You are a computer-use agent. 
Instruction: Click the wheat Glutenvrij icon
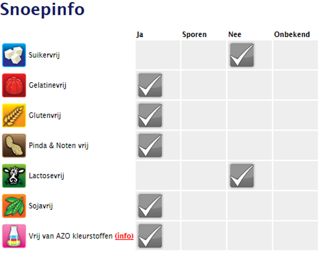(x=14, y=115)
